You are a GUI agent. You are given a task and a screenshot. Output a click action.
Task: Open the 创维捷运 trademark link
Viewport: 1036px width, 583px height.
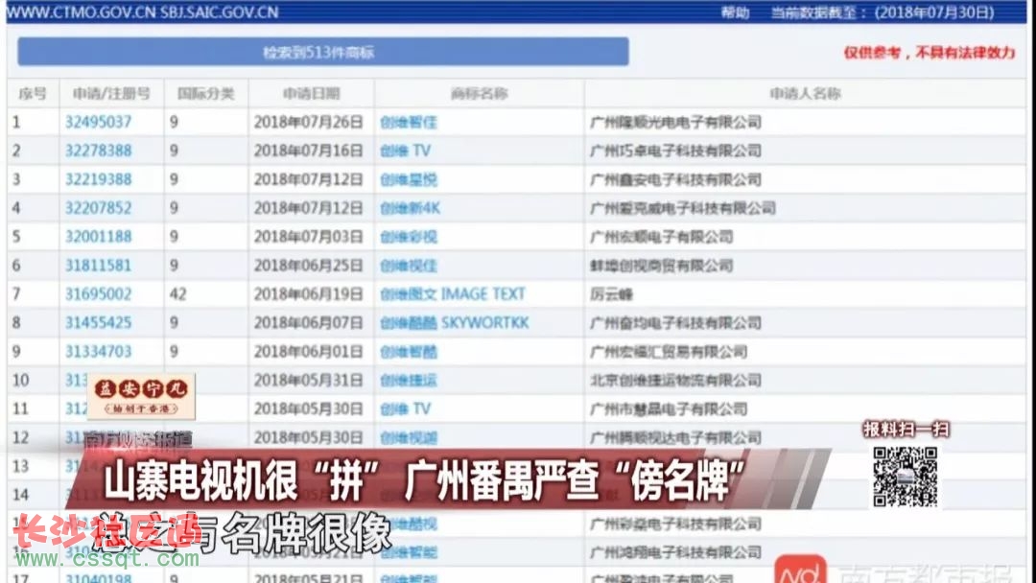[409, 381]
